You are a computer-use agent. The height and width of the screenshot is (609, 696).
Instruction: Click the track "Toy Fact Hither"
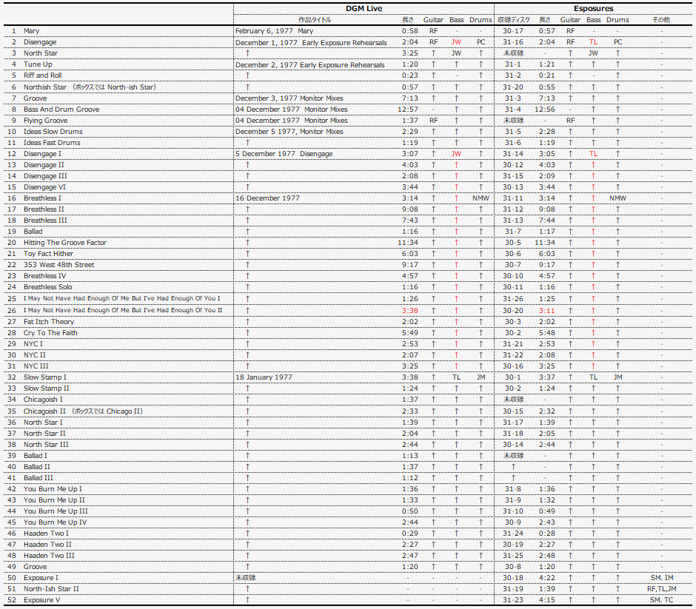[x=48, y=253]
